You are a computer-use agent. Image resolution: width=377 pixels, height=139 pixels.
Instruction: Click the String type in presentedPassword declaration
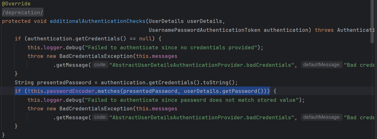(24, 83)
